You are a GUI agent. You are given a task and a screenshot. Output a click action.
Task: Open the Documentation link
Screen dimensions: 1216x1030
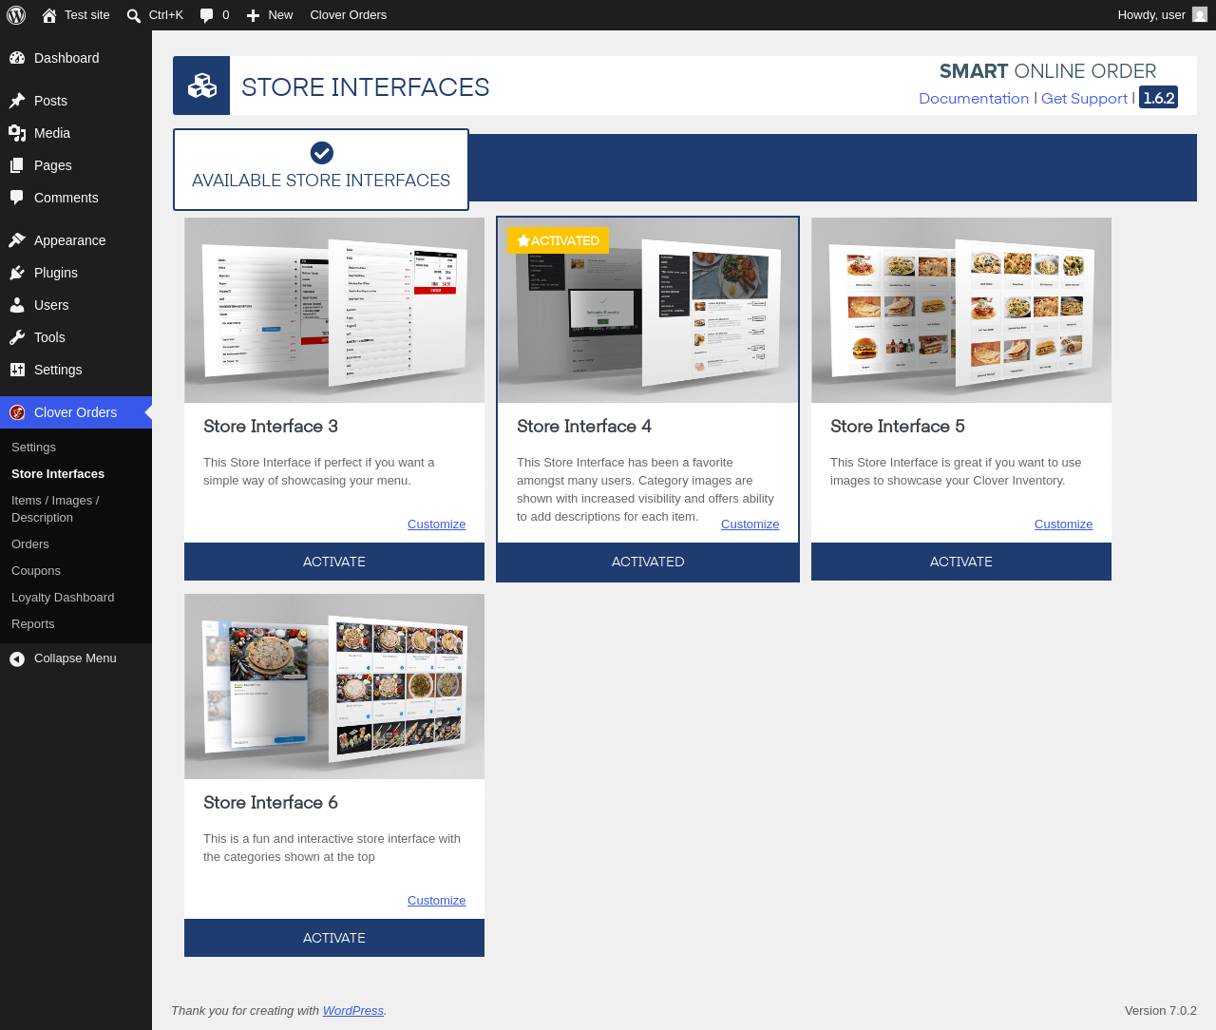point(974,99)
